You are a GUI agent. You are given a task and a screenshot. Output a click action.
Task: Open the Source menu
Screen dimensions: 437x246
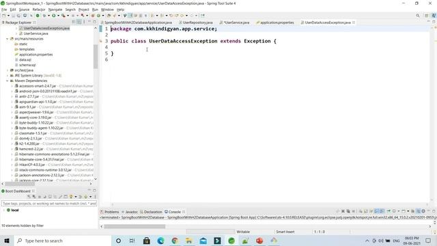[x=24, y=10]
